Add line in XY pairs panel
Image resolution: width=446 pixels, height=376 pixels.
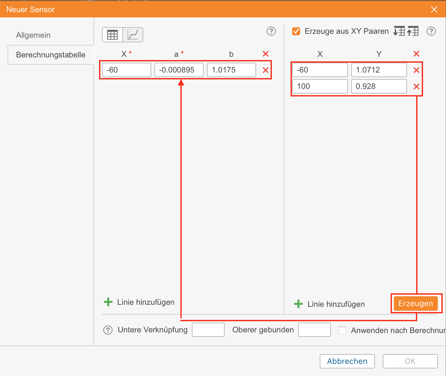tap(330, 304)
